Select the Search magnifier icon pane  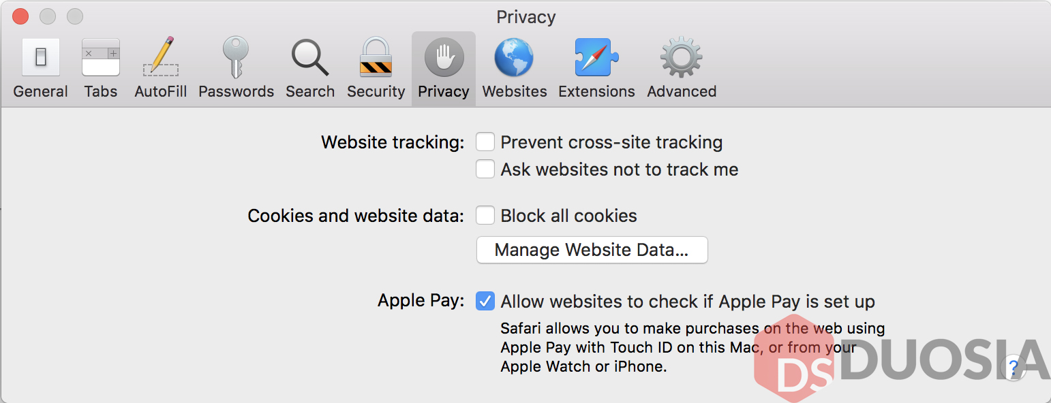(x=310, y=58)
